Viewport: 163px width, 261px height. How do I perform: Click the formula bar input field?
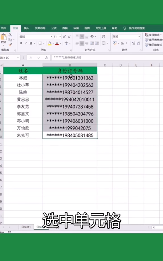tap(107, 58)
